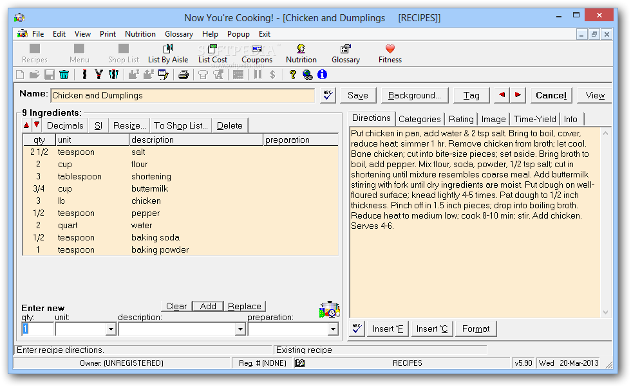Click the Save button
631x387 pixels.
coord(358,96)
